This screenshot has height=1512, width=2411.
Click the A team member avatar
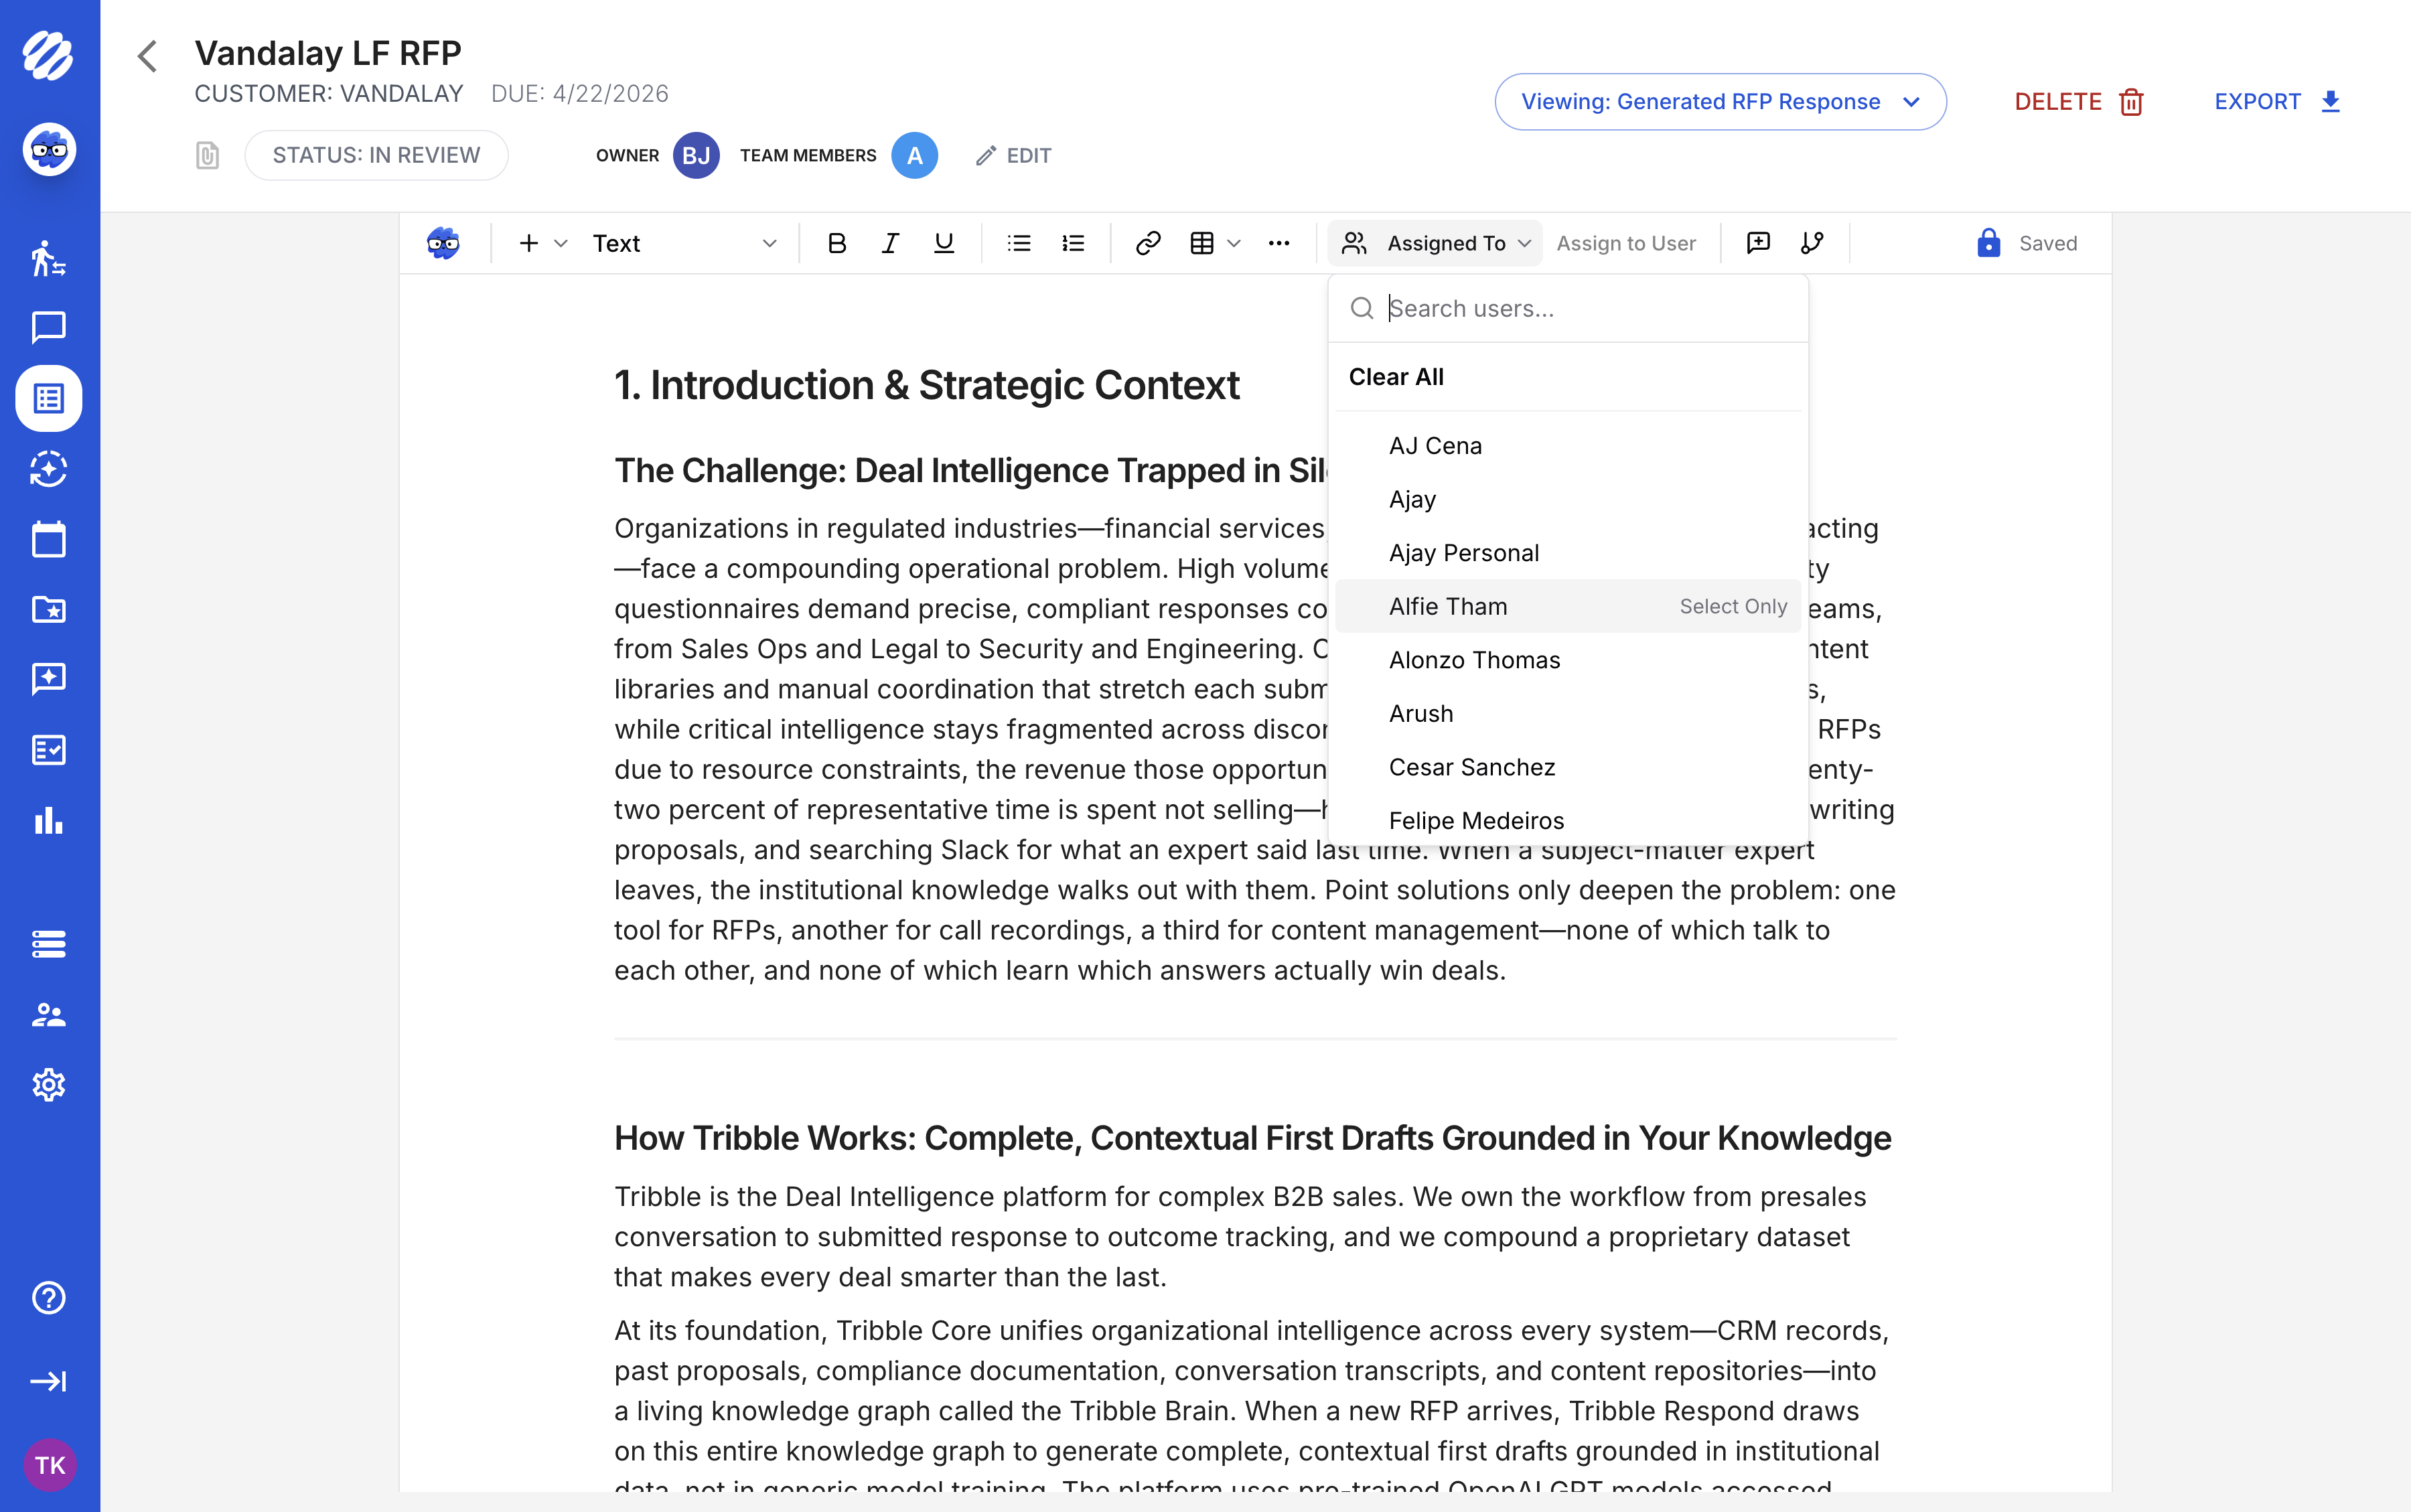(914, 156)
